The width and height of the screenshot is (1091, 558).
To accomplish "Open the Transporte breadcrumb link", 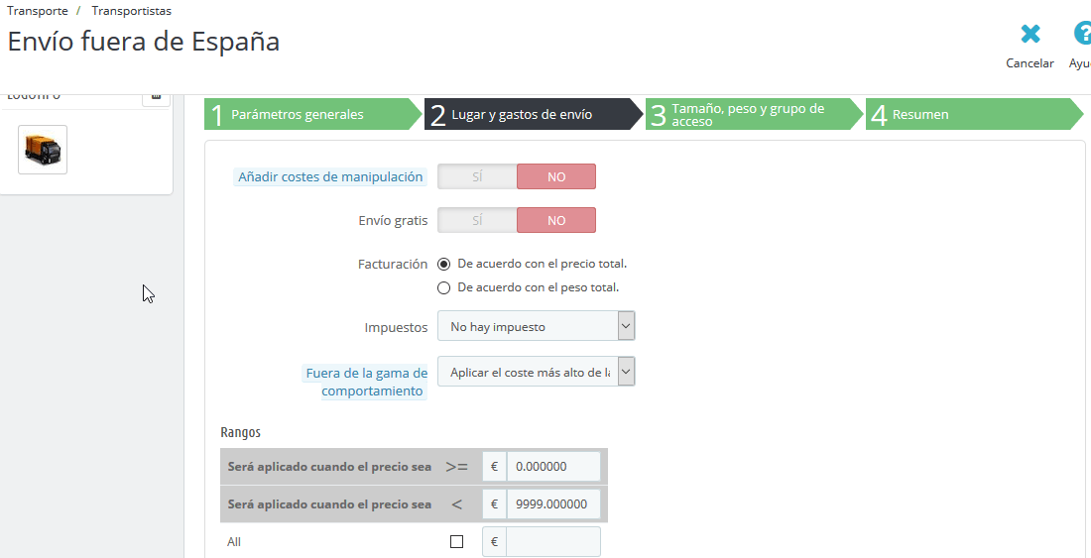I will [38, 11].
